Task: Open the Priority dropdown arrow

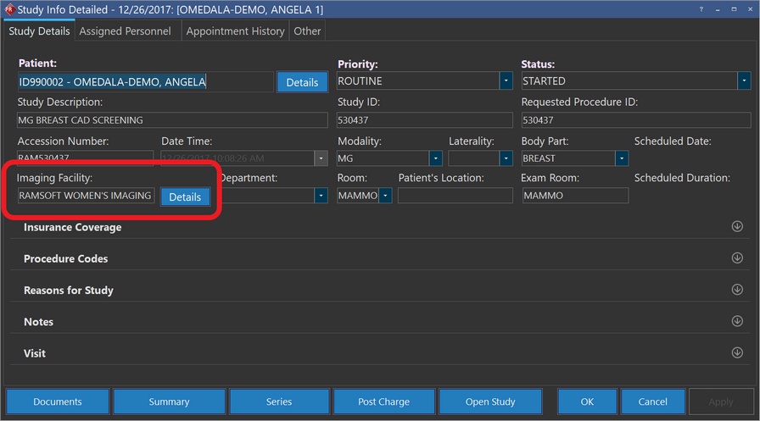Action: pyautogui.click(x=506, y=81)
